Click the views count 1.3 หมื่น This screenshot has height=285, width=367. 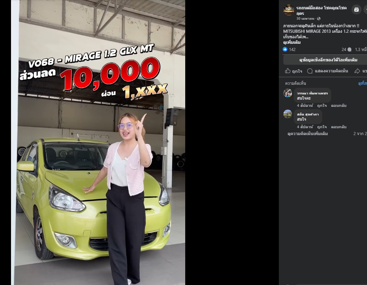pyautogui.click(x=361, y=50)
